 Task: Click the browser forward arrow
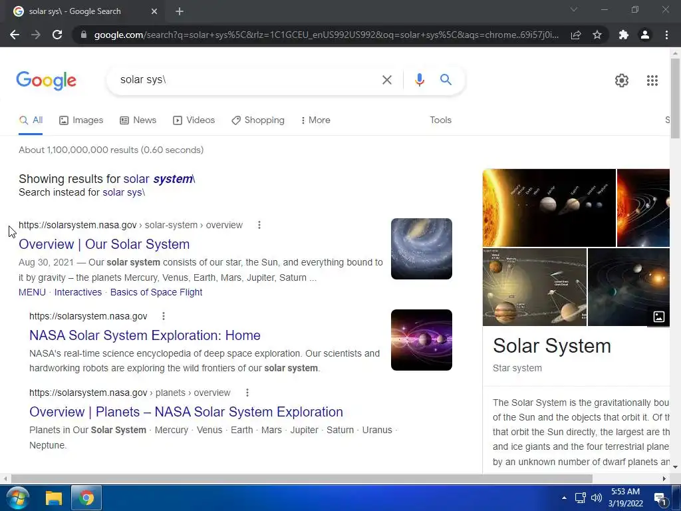coord(36,35)
